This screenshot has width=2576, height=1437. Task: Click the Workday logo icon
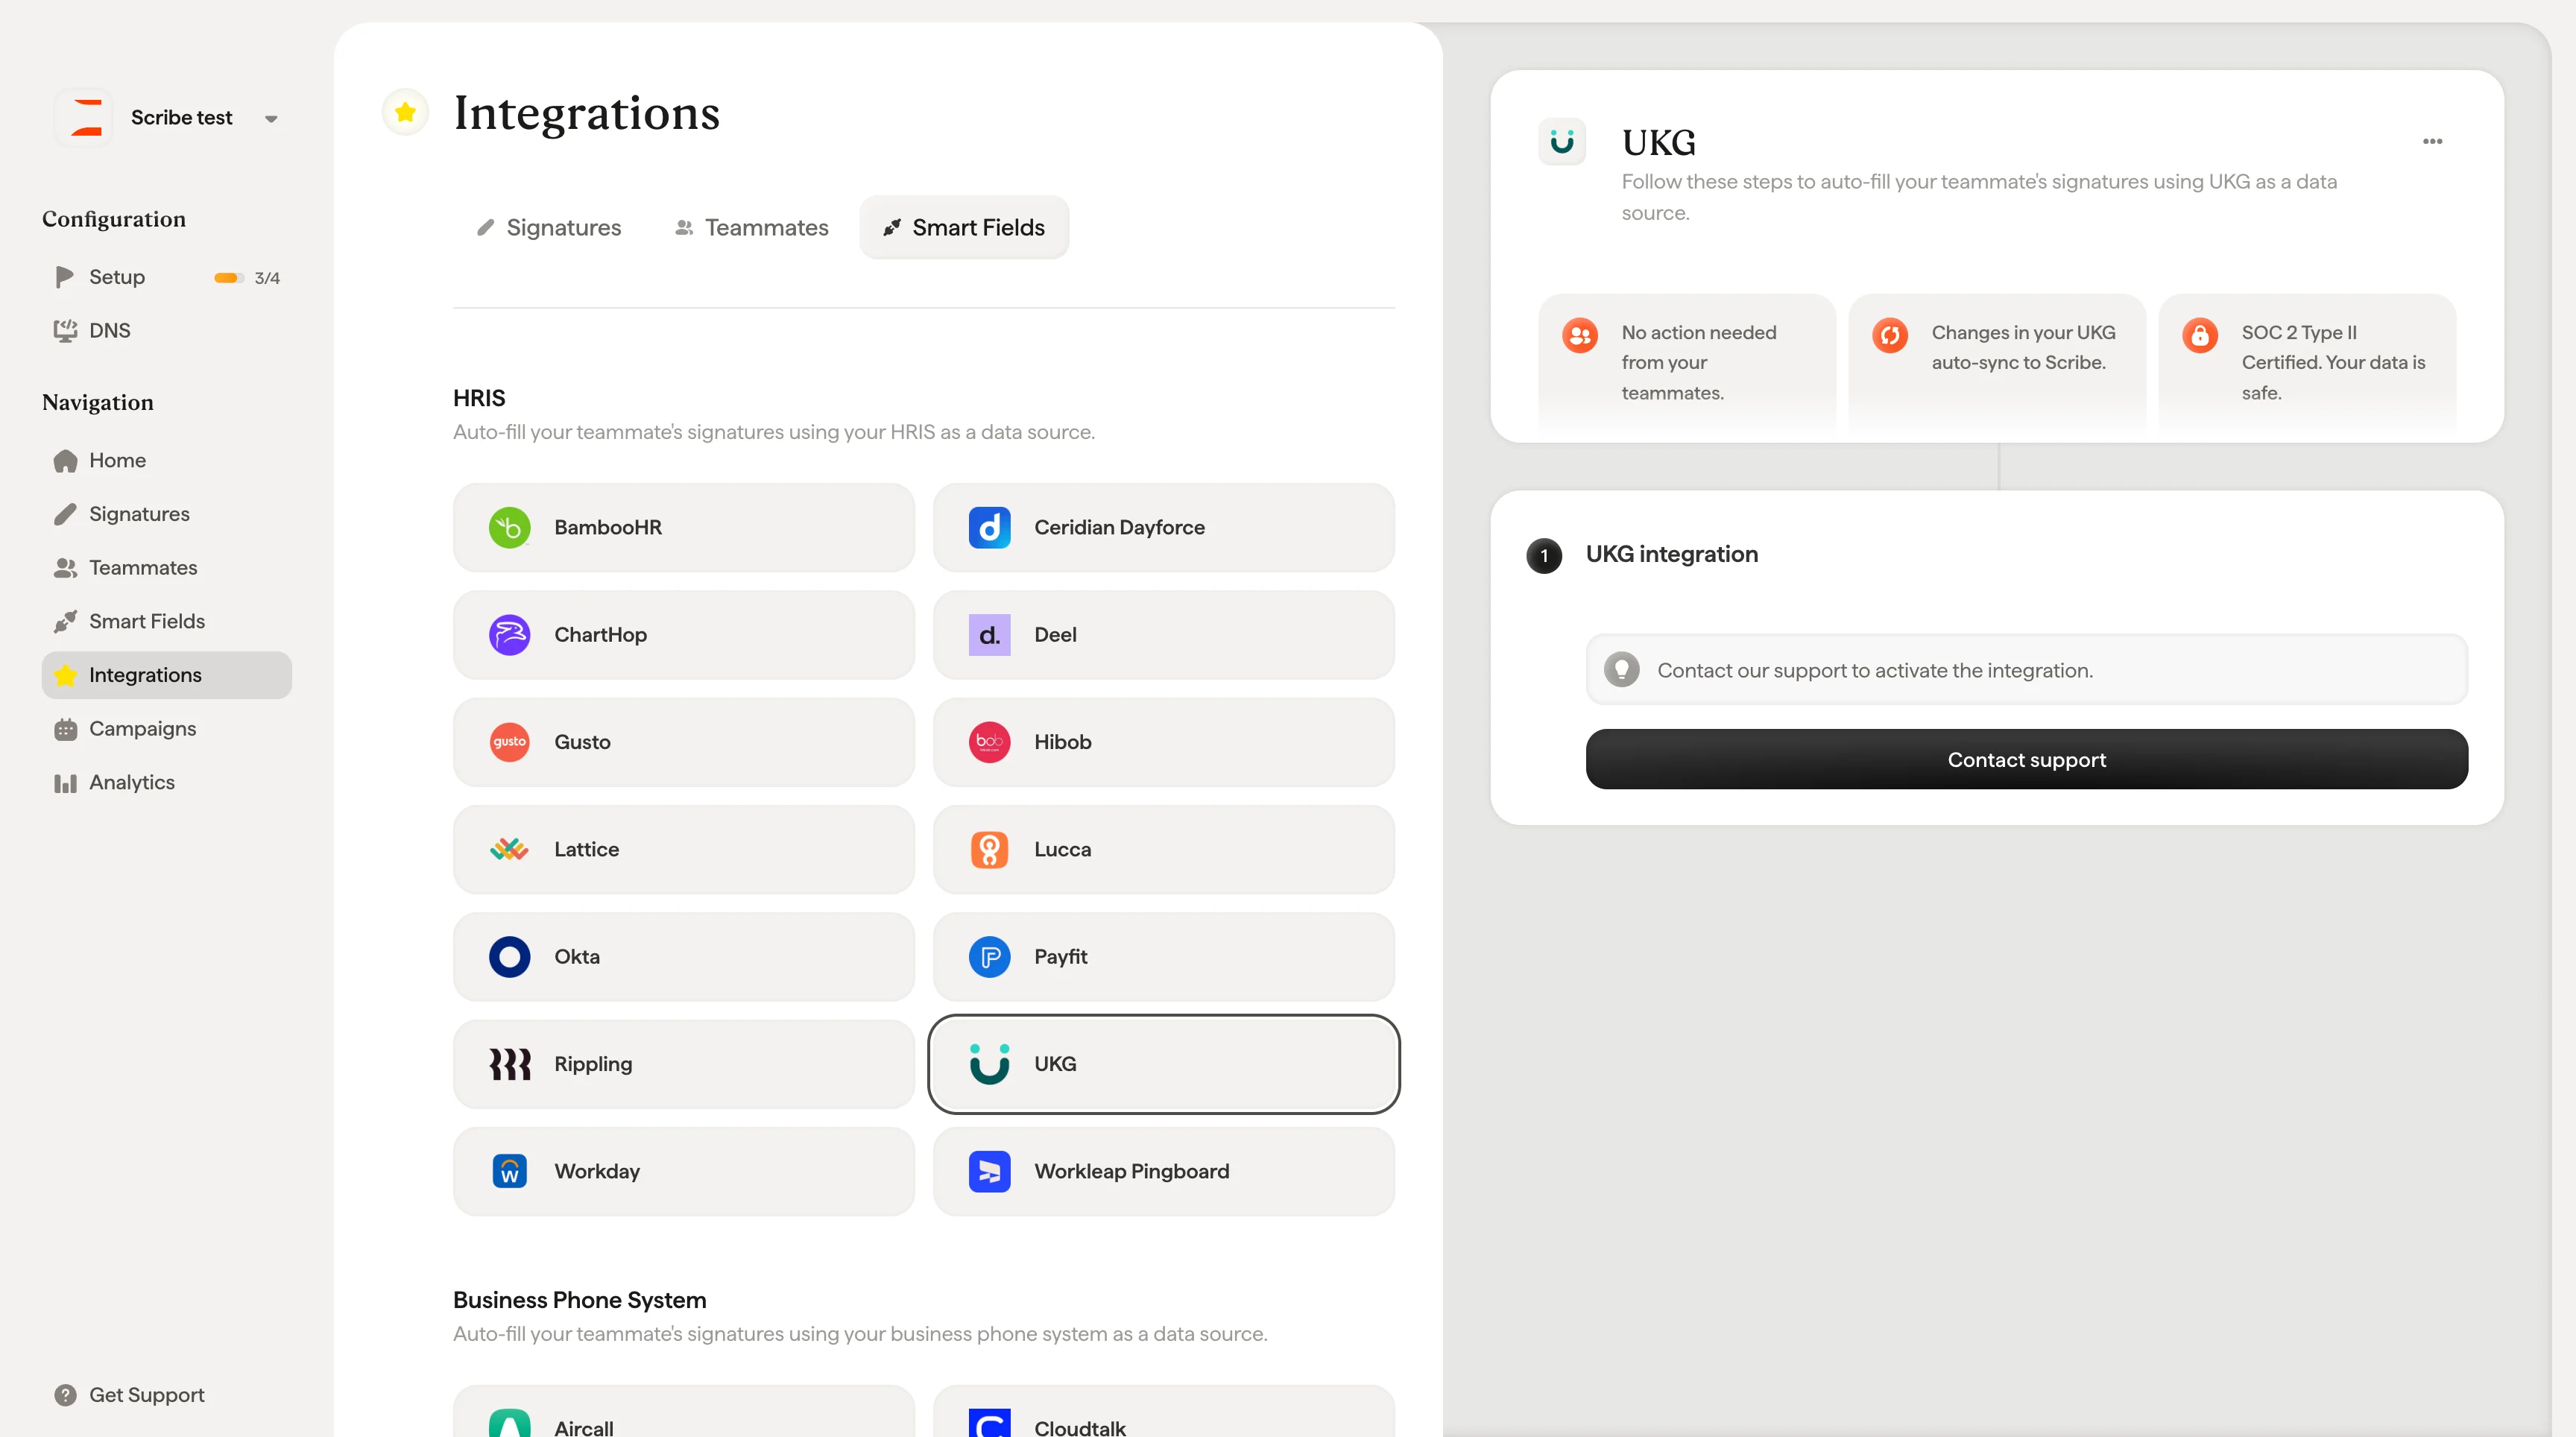pos(509,1171)
